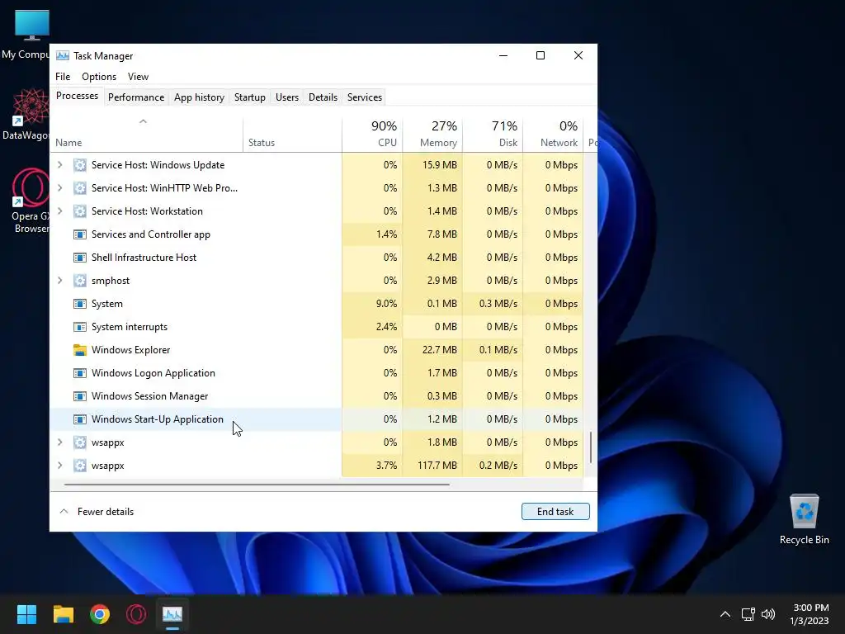This screenshot has width=845, height=634.
Task: Switch to the Services tab
Action: pyautogui.click(x=364, y=97)
